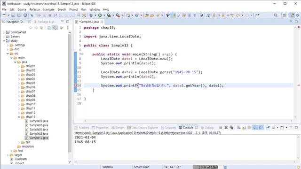
Task: Switch to the Java EE perspective icon
Action: click(x=292, y=15)
